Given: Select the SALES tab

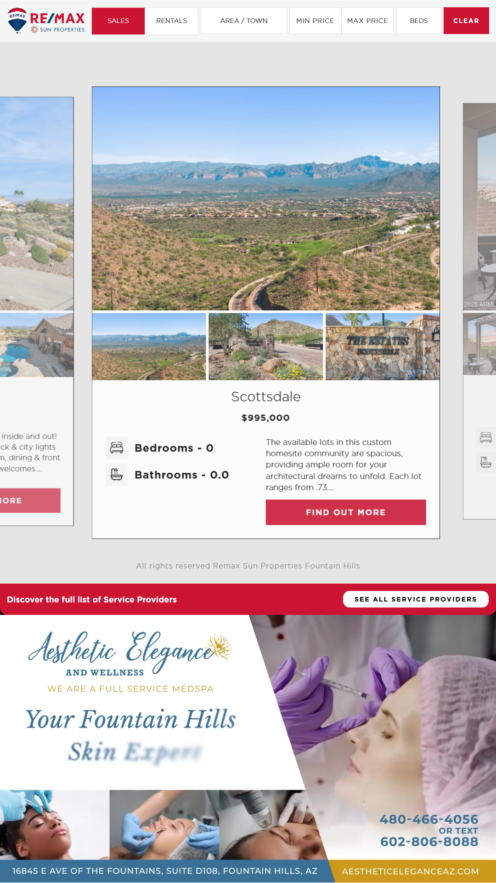Looking at the screenshot, I should click(118, 21).
